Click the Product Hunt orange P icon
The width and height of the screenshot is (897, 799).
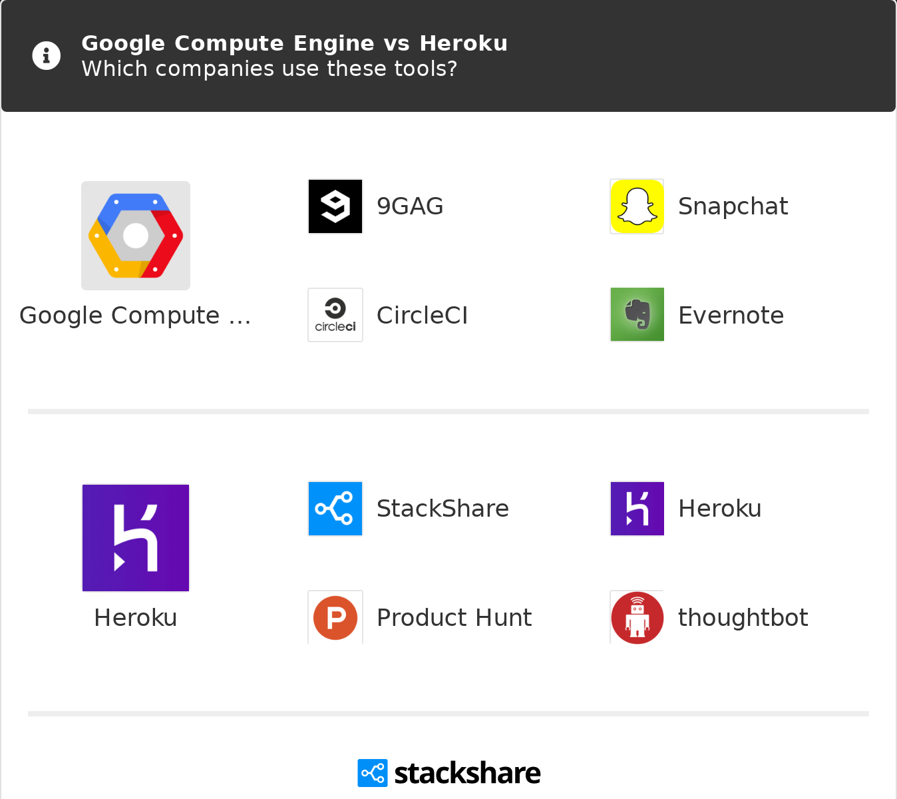click(335, 617)
